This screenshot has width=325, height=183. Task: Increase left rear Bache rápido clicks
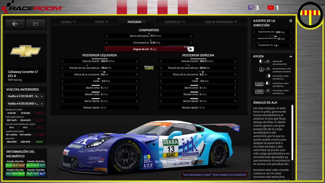point(137,101)
